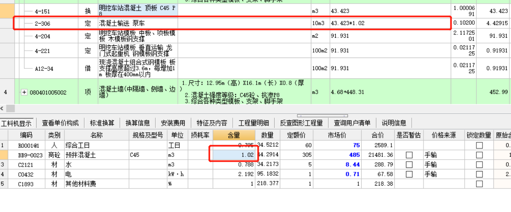
Task: Select the 4-221 quota row code
Action: (x=42, y=51)
